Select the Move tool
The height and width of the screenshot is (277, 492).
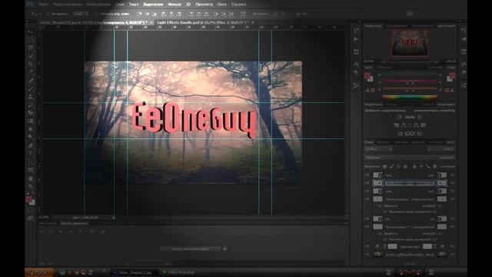pyautogui.click(x=31, y=32)
